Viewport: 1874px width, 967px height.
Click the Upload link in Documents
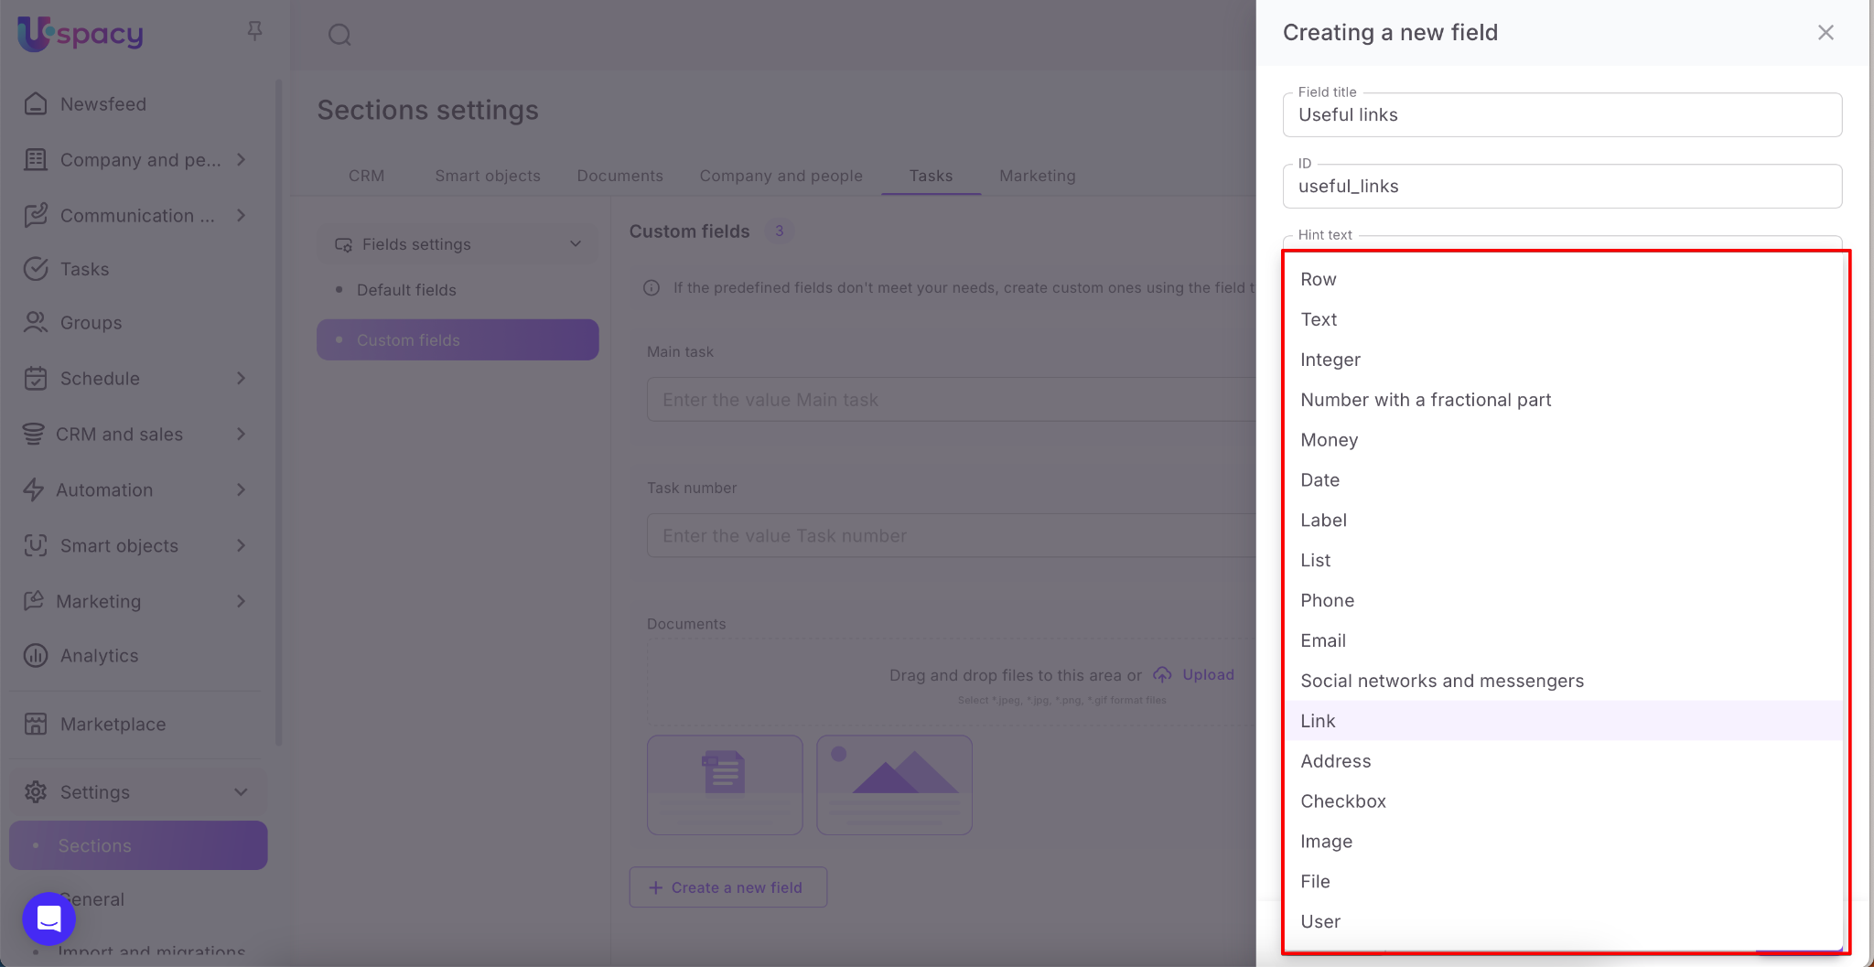coord(1207,674)
